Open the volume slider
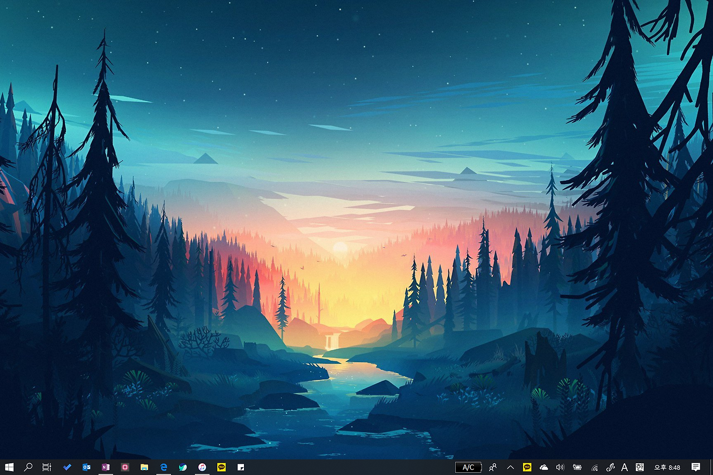Screen dimensions: 713x475 [x=559, y=467]
